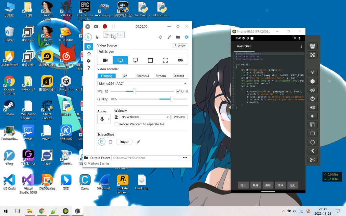Open Captura's refresh icon in the toolbar
Screen dimensions: 346x216
coord(160,37)
